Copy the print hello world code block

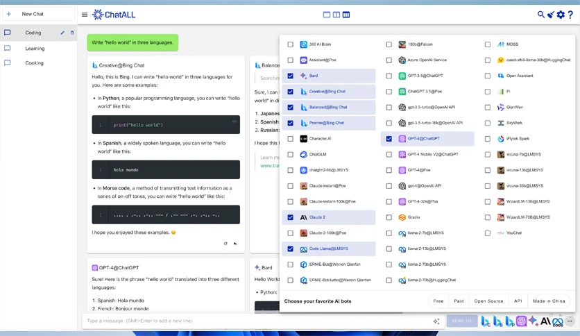234,121
